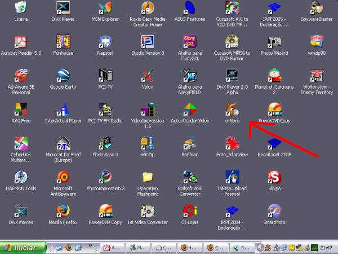Image resolution: width=338 pixels, height=254 pixels.
Task: Expand quick launch overflow chevron
Action: (90, 245)
